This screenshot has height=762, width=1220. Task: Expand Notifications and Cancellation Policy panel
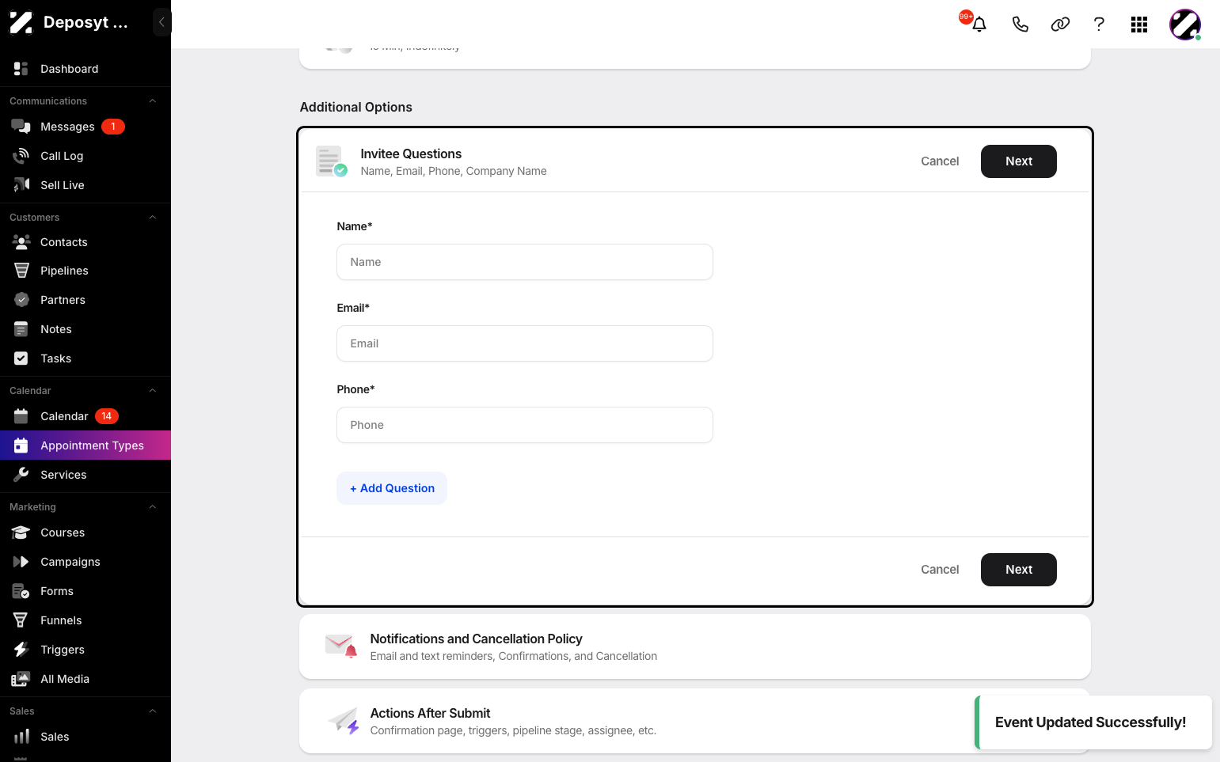click(695, 646)
